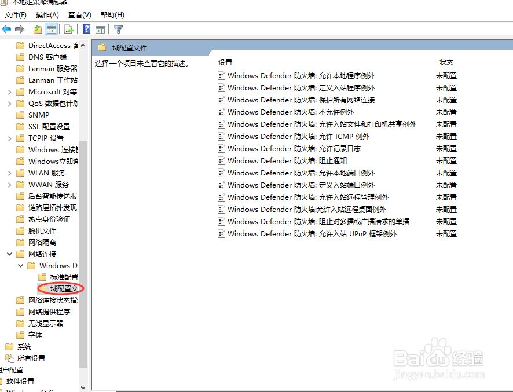Open the Help question mark icon
This screenshot has height=392, width=513.
coord(86,29)
